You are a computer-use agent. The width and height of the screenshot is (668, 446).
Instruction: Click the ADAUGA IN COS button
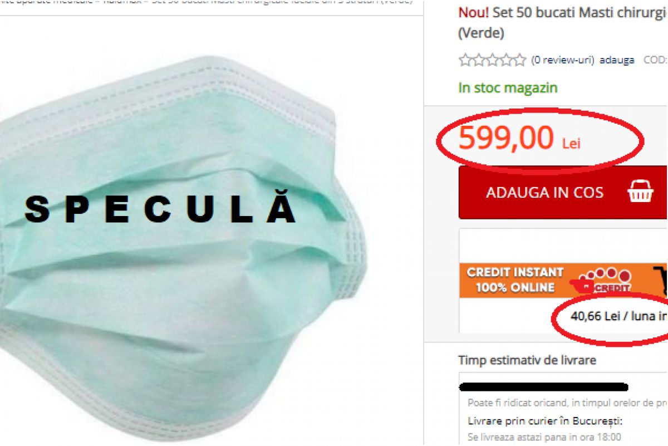tap(563, 192)
